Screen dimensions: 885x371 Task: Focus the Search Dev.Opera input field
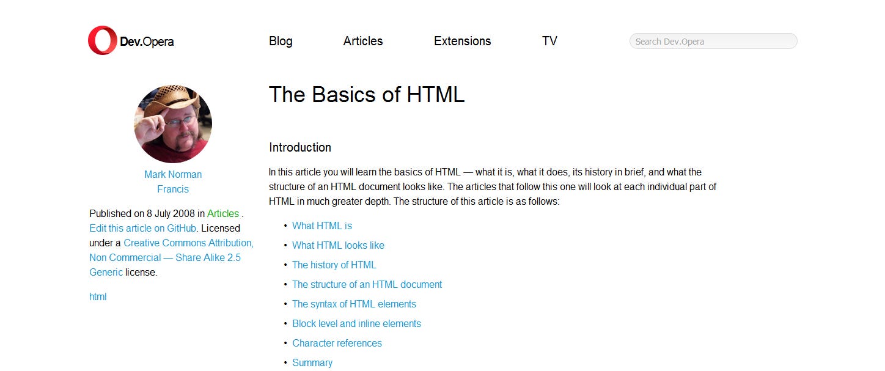pos(713,42)
